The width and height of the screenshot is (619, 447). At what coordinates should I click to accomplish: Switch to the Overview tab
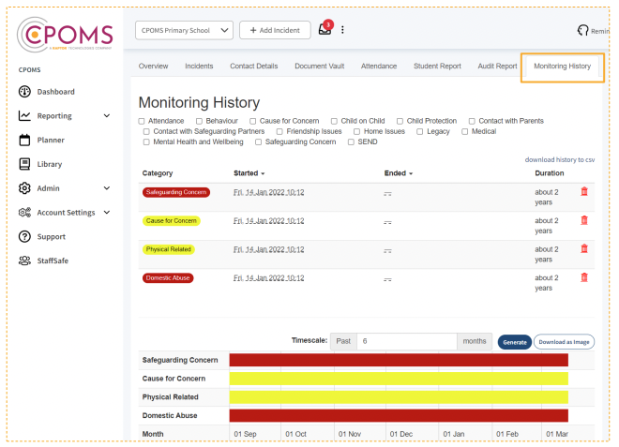click(153, 66)
